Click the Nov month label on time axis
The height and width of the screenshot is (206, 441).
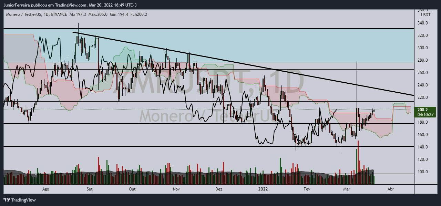coord(176,189)
